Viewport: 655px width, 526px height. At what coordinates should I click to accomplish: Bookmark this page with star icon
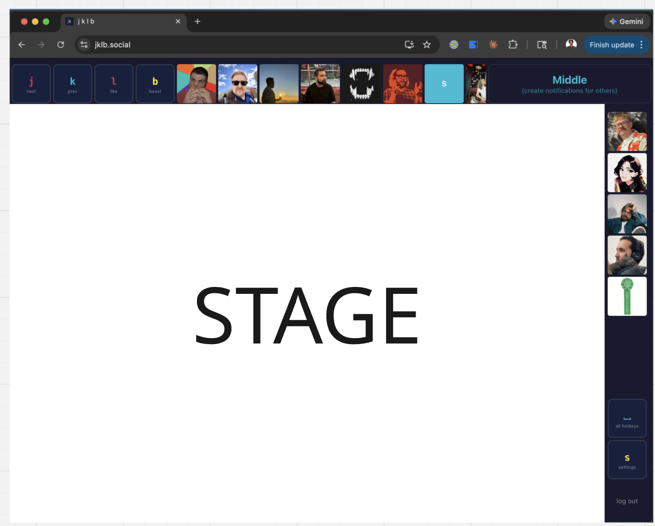pos(427,45)
